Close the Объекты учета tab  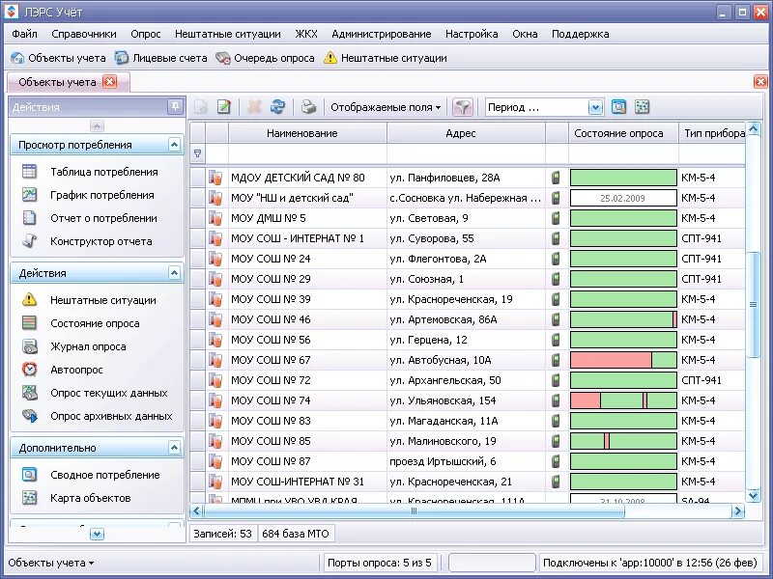click(110, 82)
